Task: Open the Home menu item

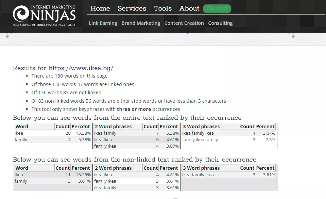Action: (100, 8)
